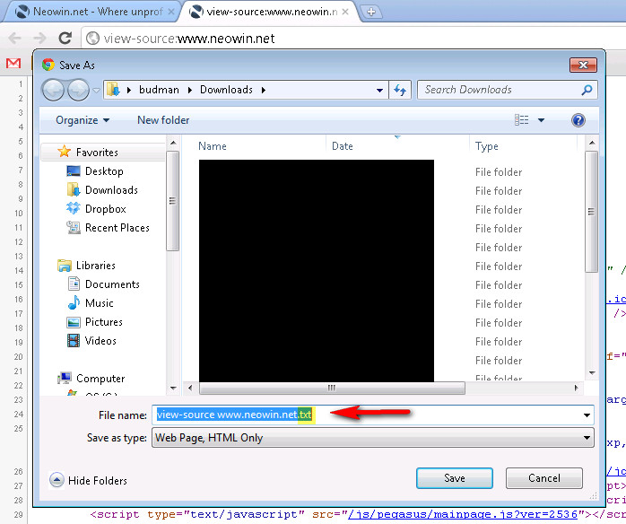This screenshot has height=524, width=626.
Task: Select Desktop in Favorites
Action: click(104, 171)
